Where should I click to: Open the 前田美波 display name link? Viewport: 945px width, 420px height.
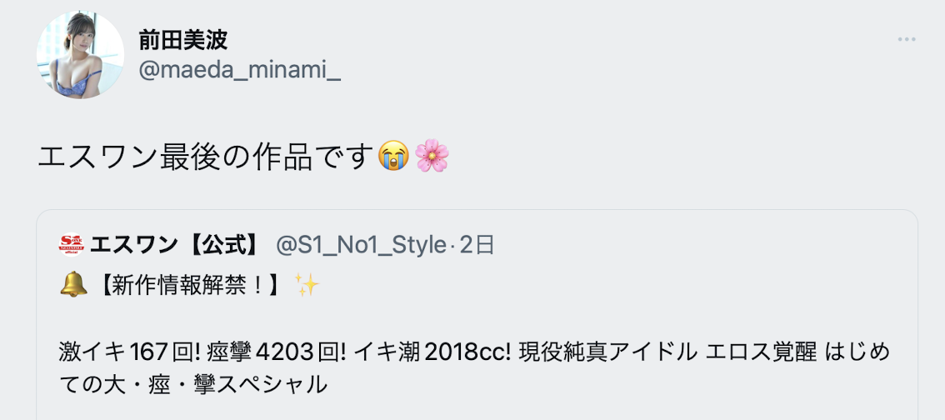pyautogui.click(x=182, y=39)
